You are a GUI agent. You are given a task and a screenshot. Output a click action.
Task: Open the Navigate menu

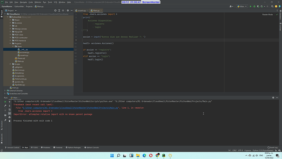(x=23, y=2)
